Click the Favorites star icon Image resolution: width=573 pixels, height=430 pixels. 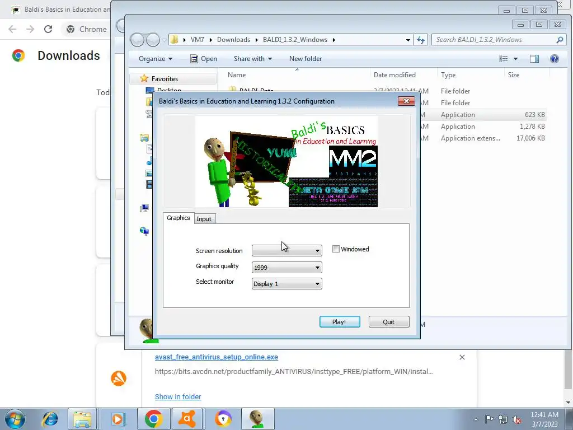144,78
